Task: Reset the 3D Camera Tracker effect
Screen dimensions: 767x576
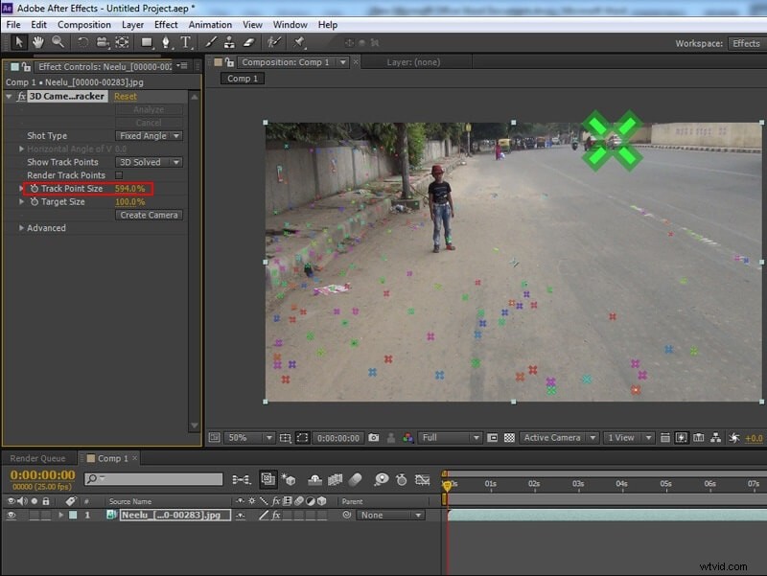Action: tap(125, 96)
